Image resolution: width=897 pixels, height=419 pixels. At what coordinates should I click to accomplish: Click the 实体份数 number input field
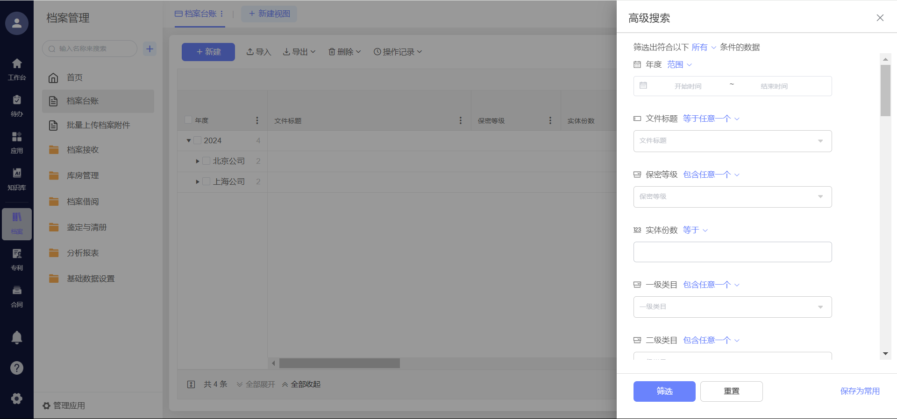pos(732,252)
